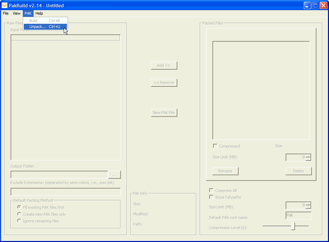Enable the Compress All checkbox
Screen dimensions: 329x242
[212, 191]
